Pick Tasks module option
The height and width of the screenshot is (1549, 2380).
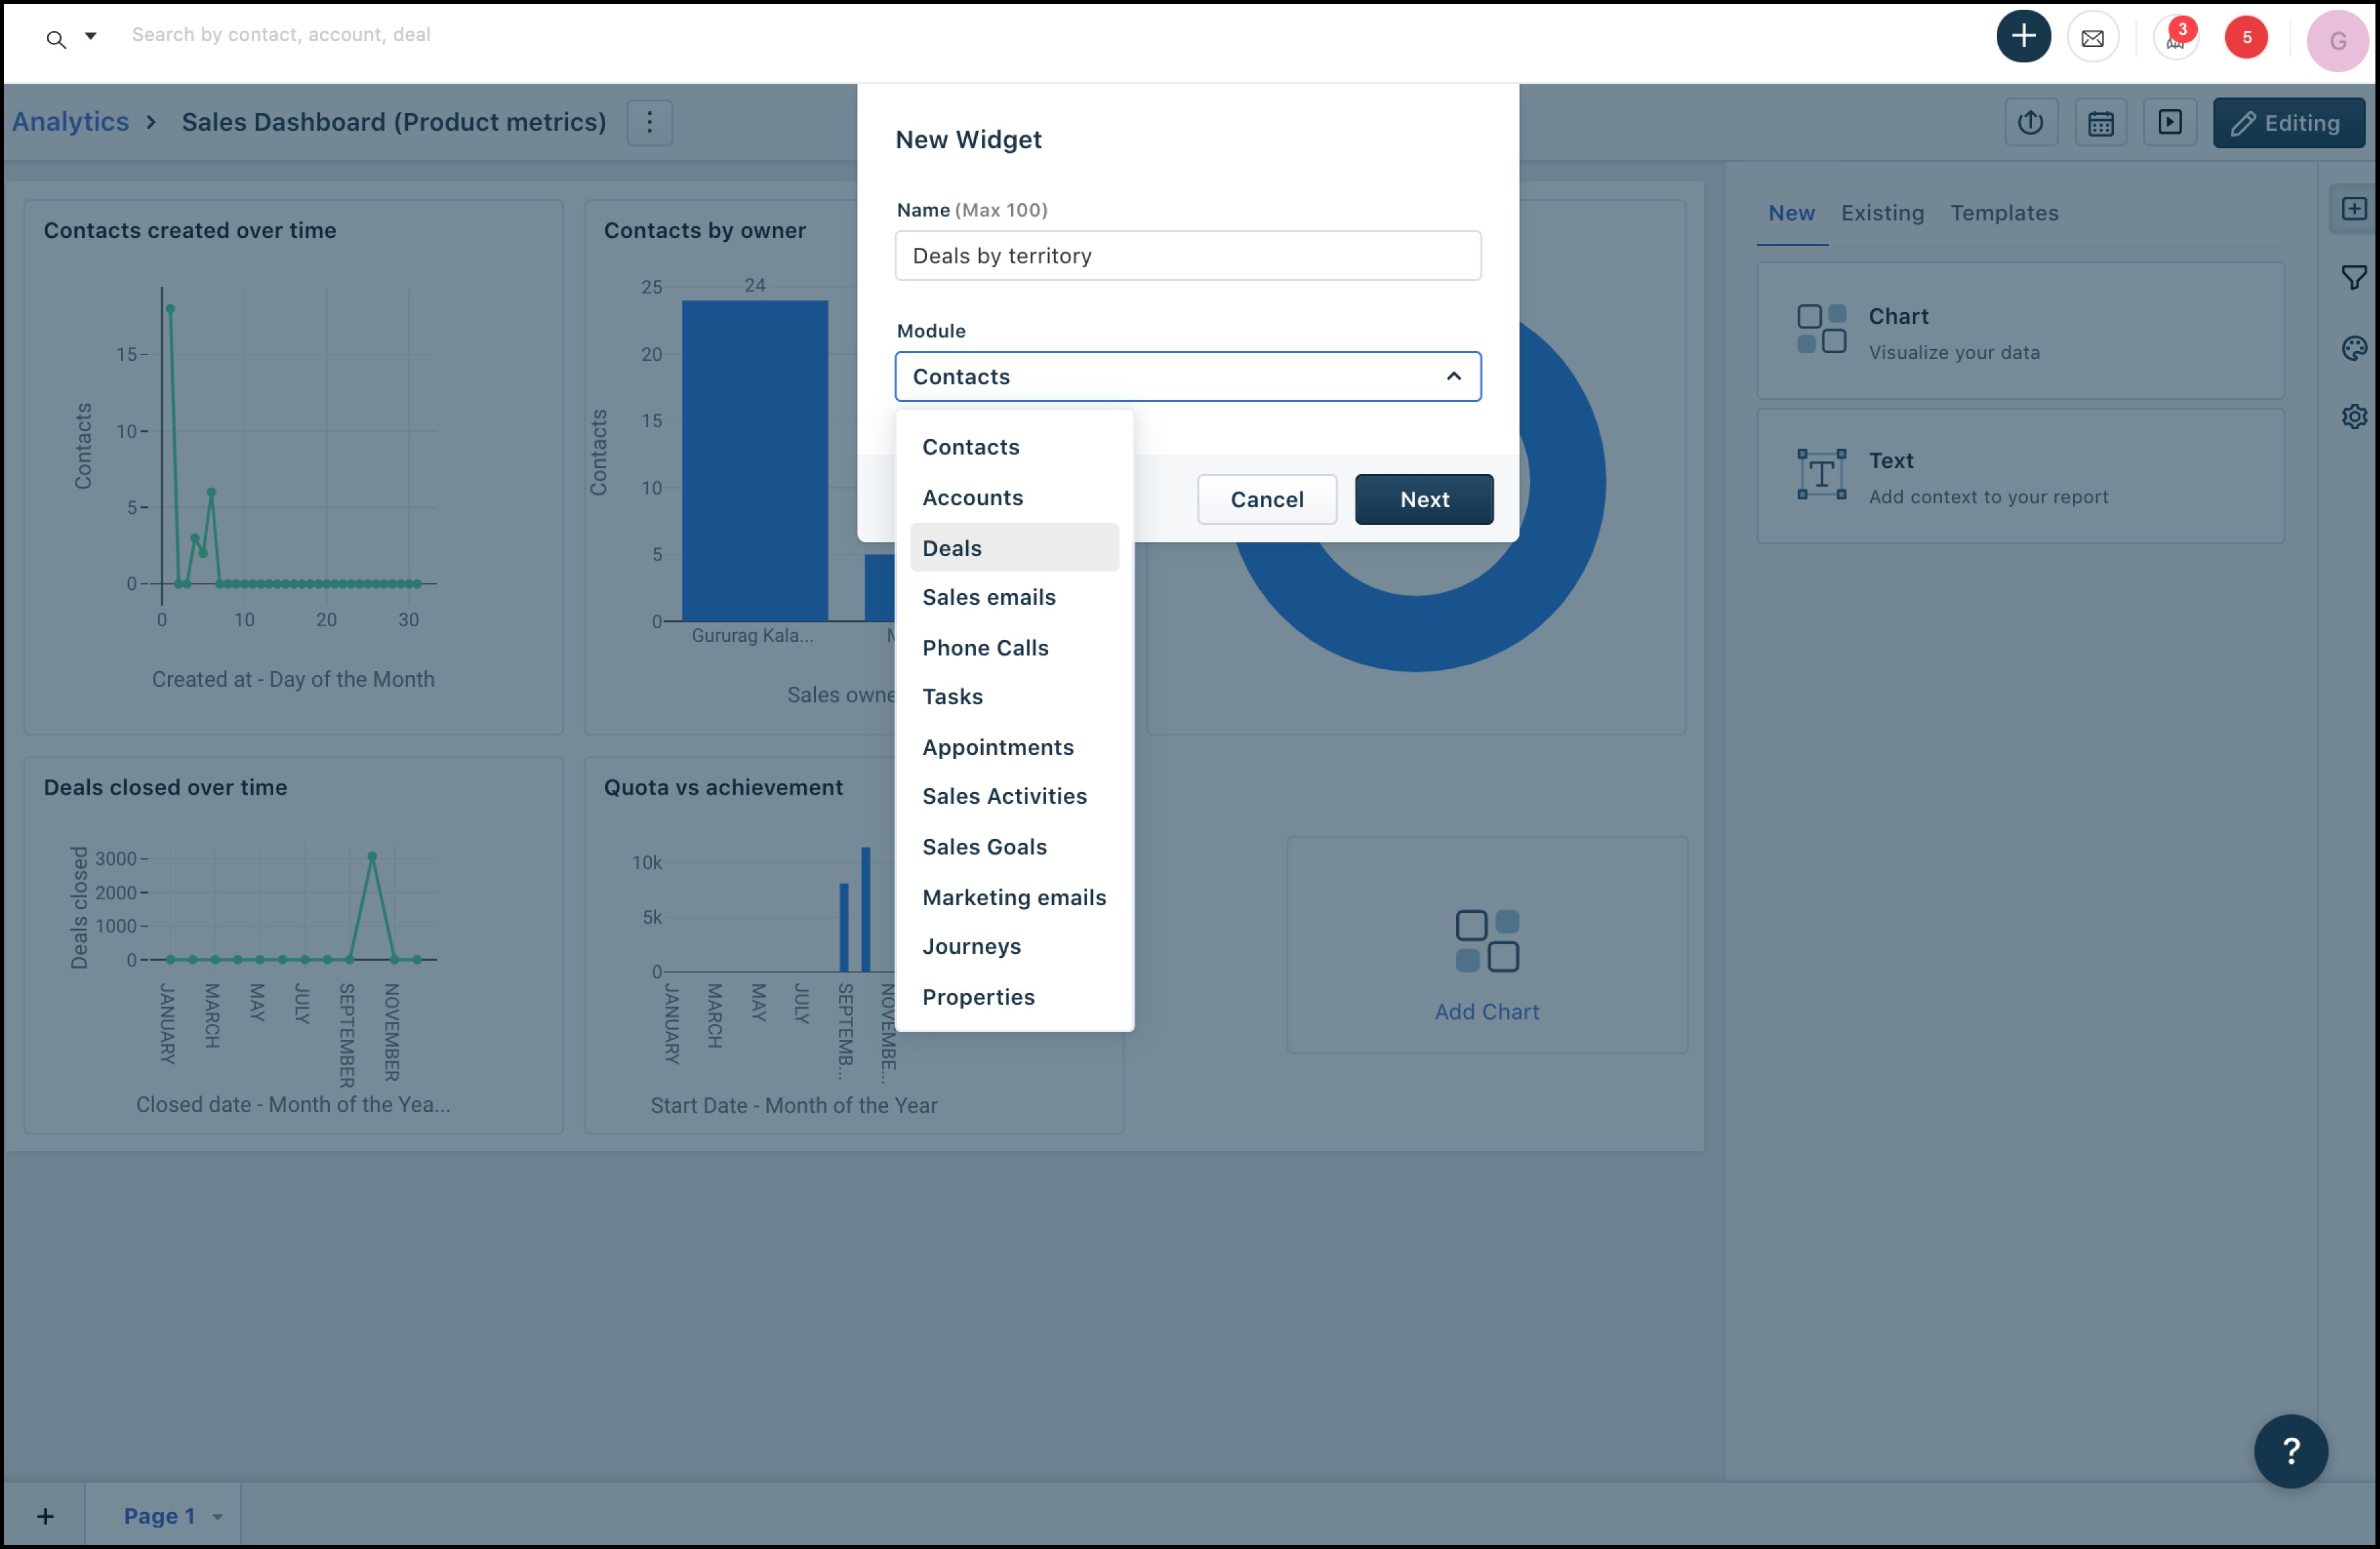pos(1014,696)
